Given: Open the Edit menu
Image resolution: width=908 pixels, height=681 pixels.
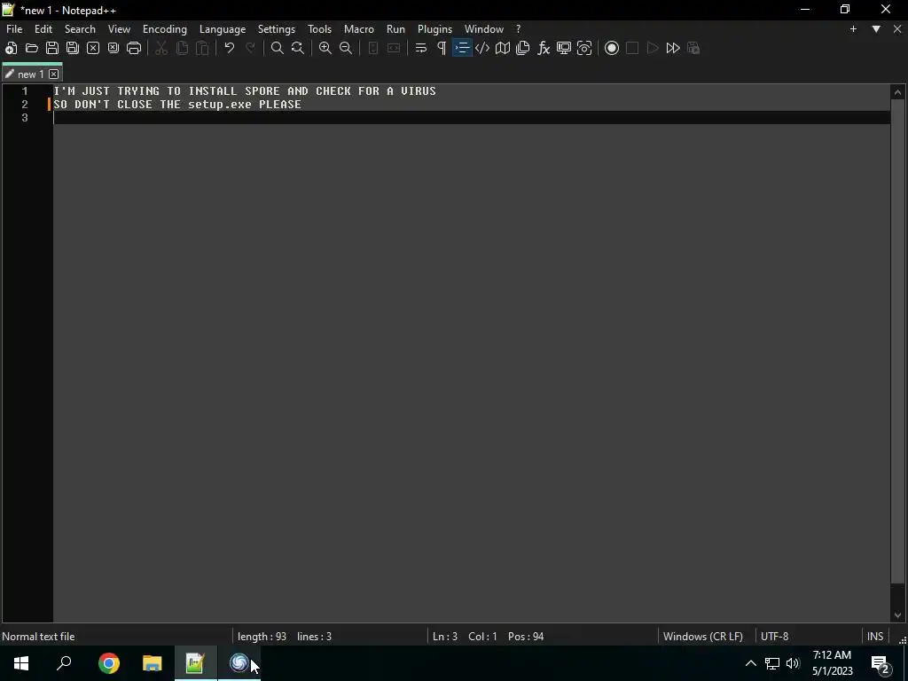Looking at the screenshot, I should tap(43, 29).
